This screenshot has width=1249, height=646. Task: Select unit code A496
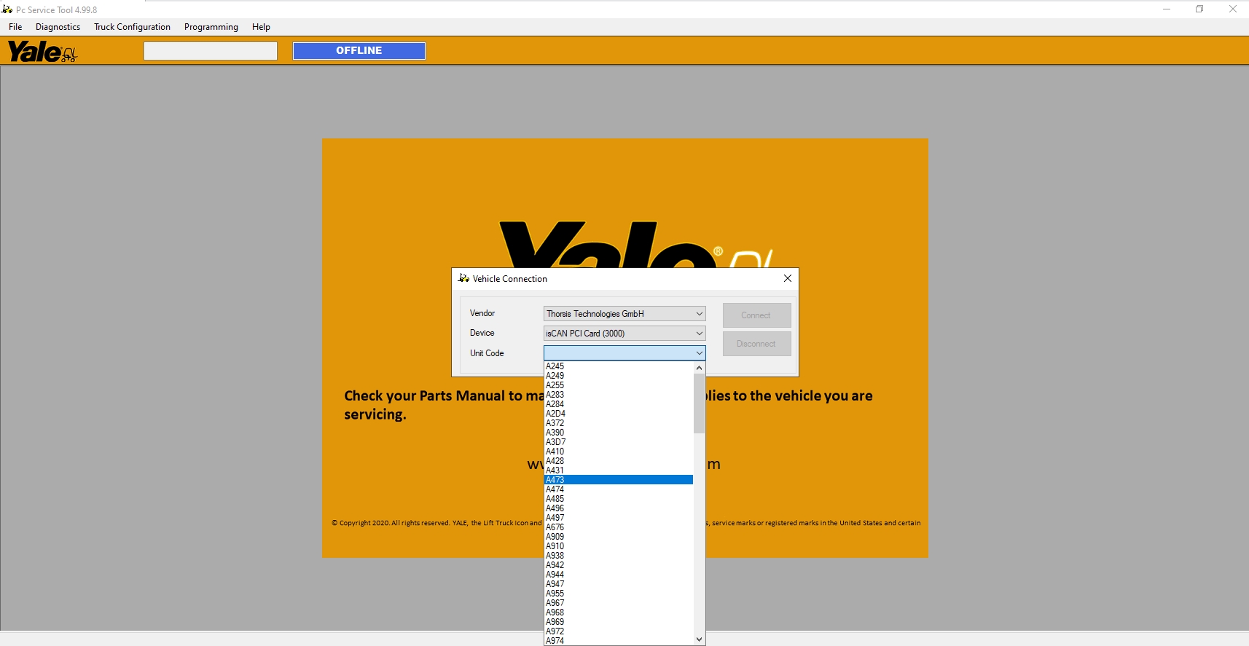[x=619, y=508]
